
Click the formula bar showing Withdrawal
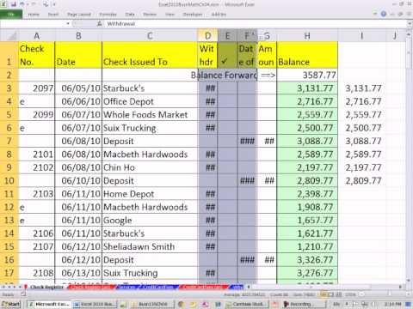(256, 24)
